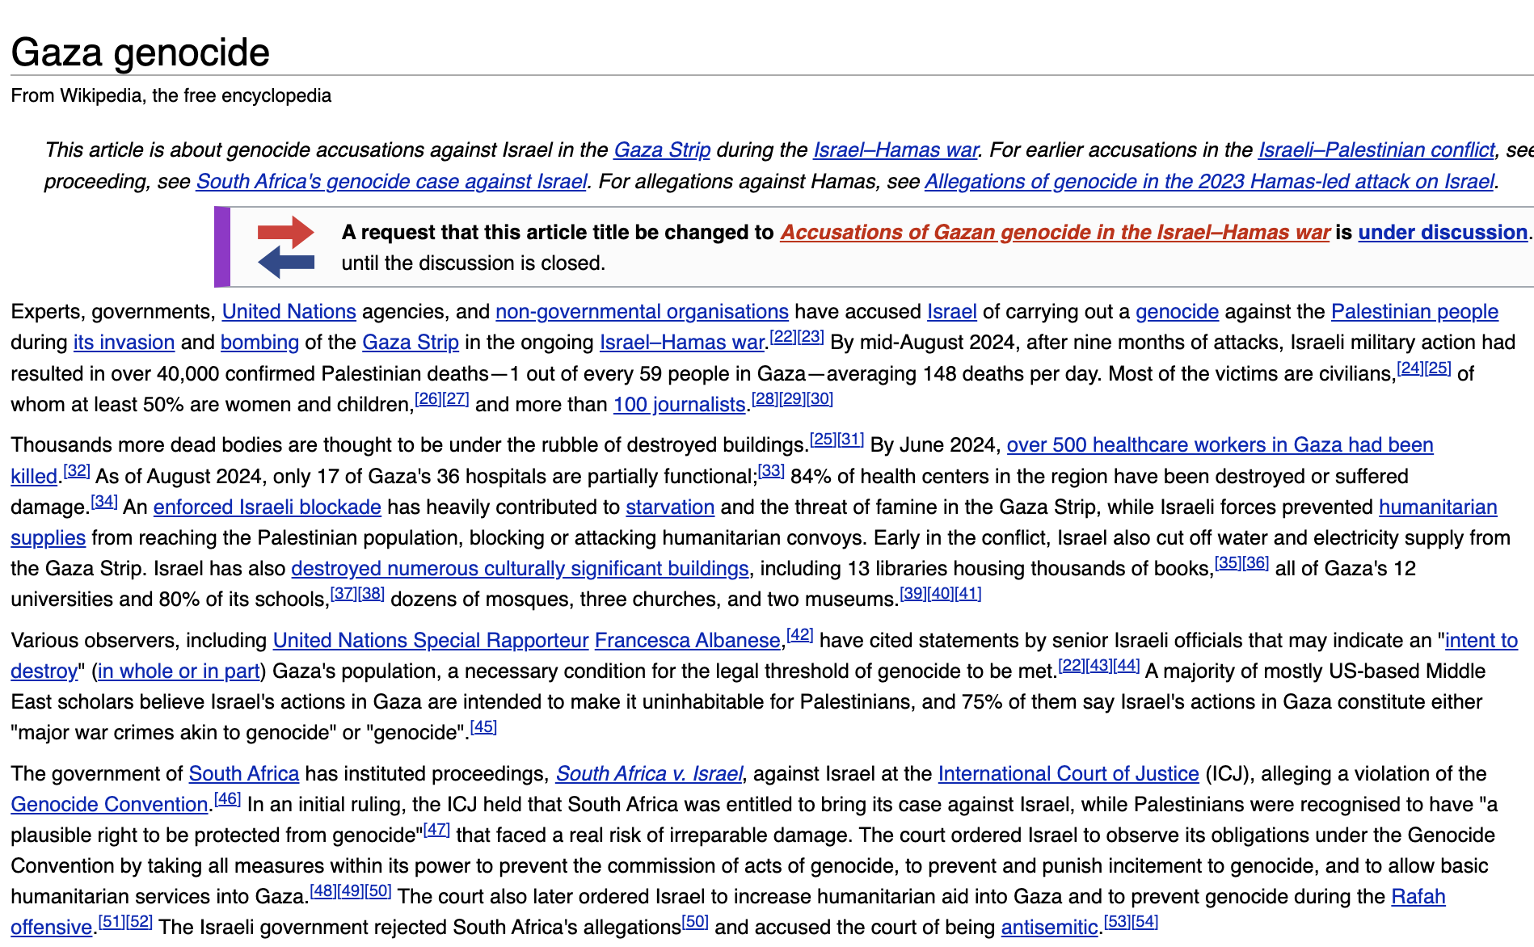The image size is (1534, 947).
Task: Open Allegations of genocide in 2023 Hamas-led attack link
Action: (1209, 182)
